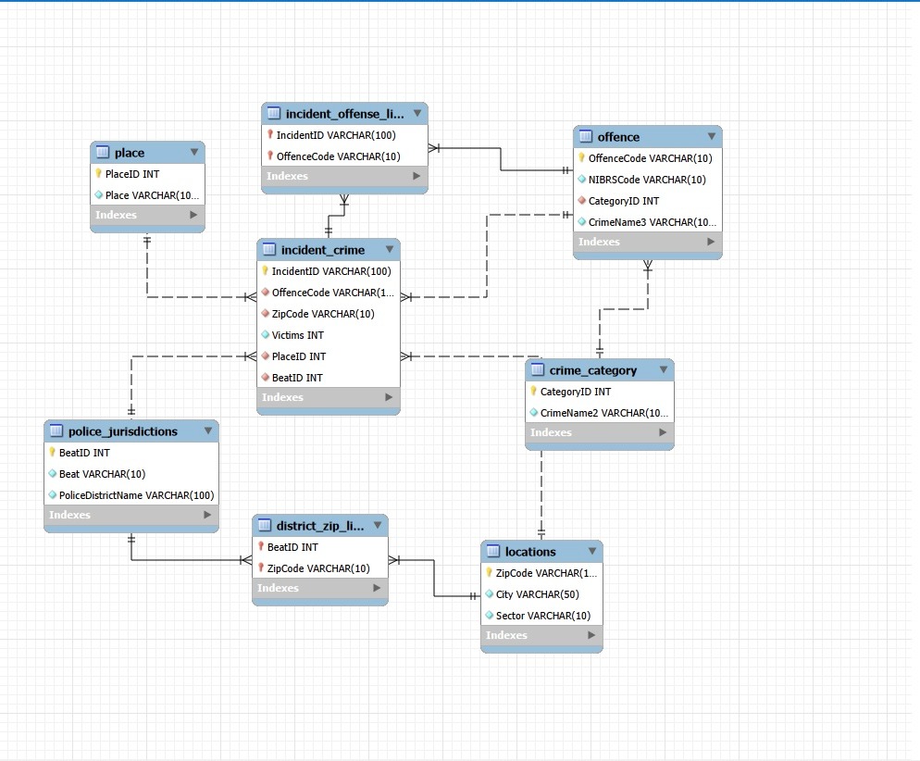Click the diamond icon beside City VARCHAR(50)

pos(489,593)
